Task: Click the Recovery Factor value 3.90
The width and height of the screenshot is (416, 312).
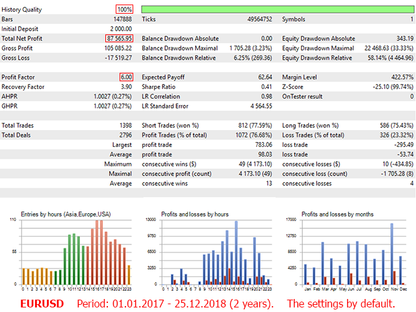Action: [126, 86]
